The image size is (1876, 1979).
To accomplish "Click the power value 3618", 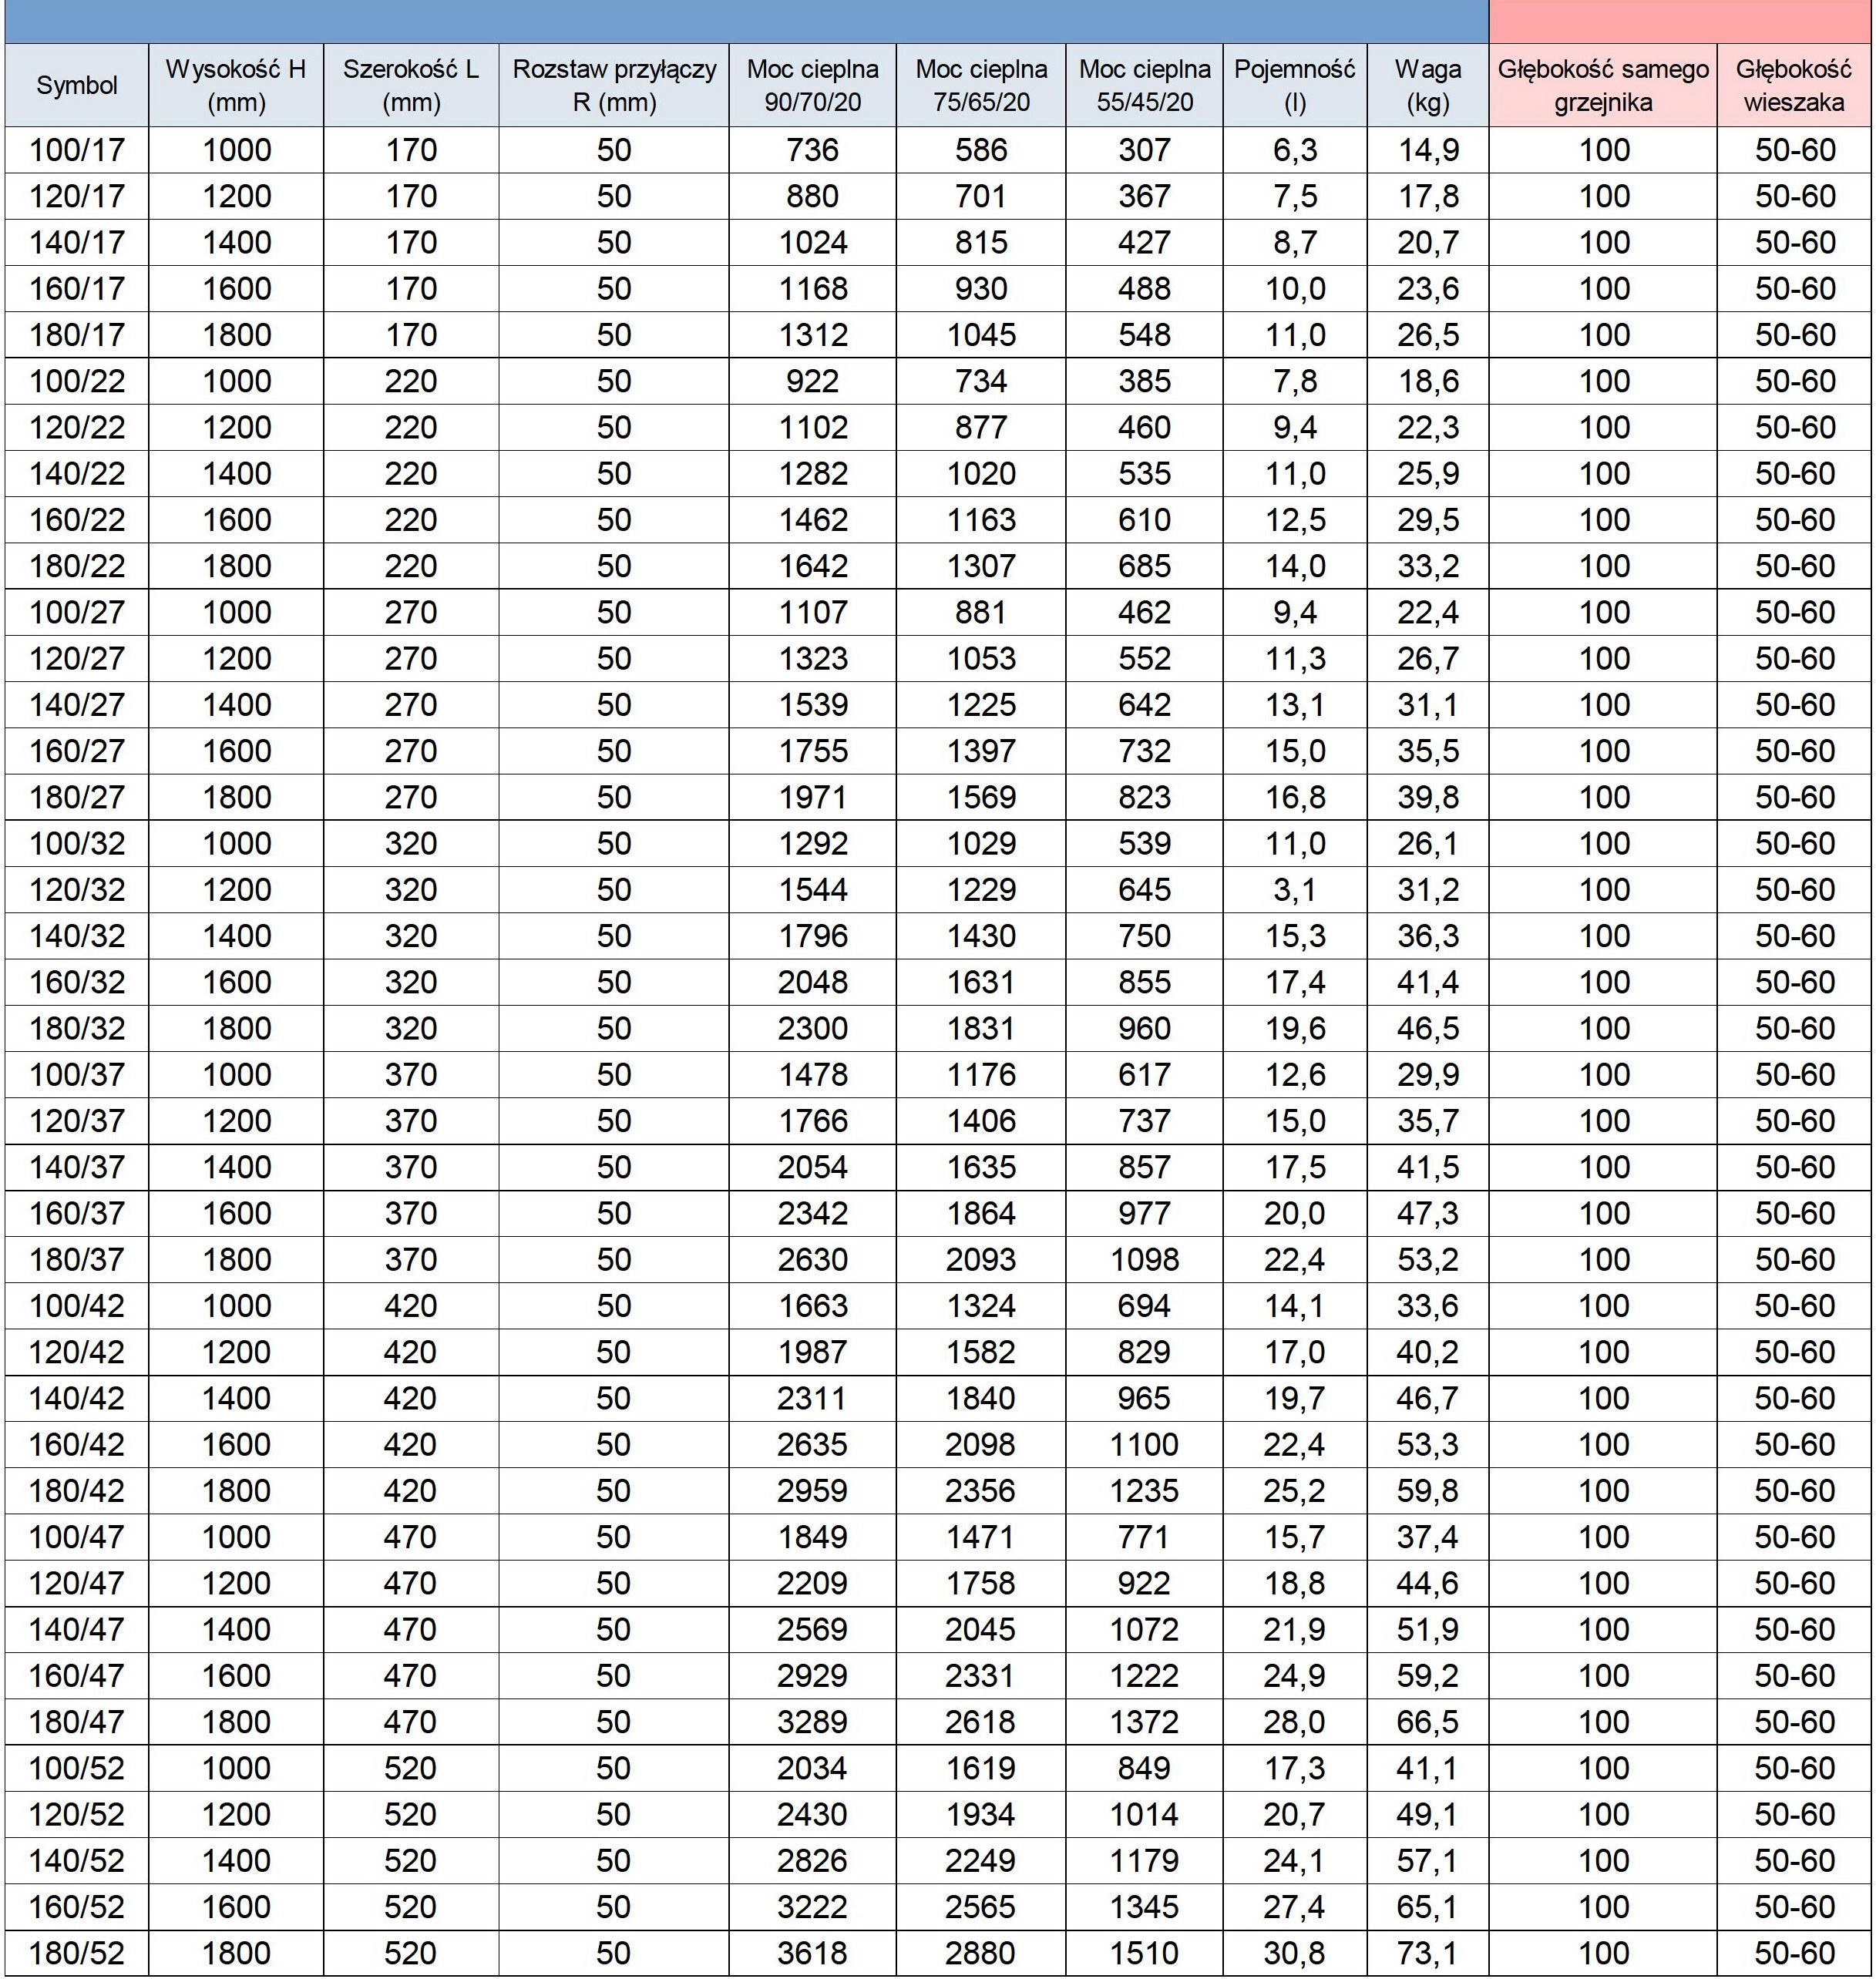I will click(812, 1953).
